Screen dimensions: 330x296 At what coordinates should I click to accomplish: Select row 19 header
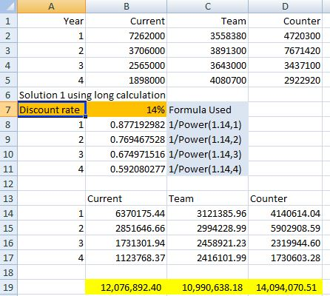(x=9, y=287)
